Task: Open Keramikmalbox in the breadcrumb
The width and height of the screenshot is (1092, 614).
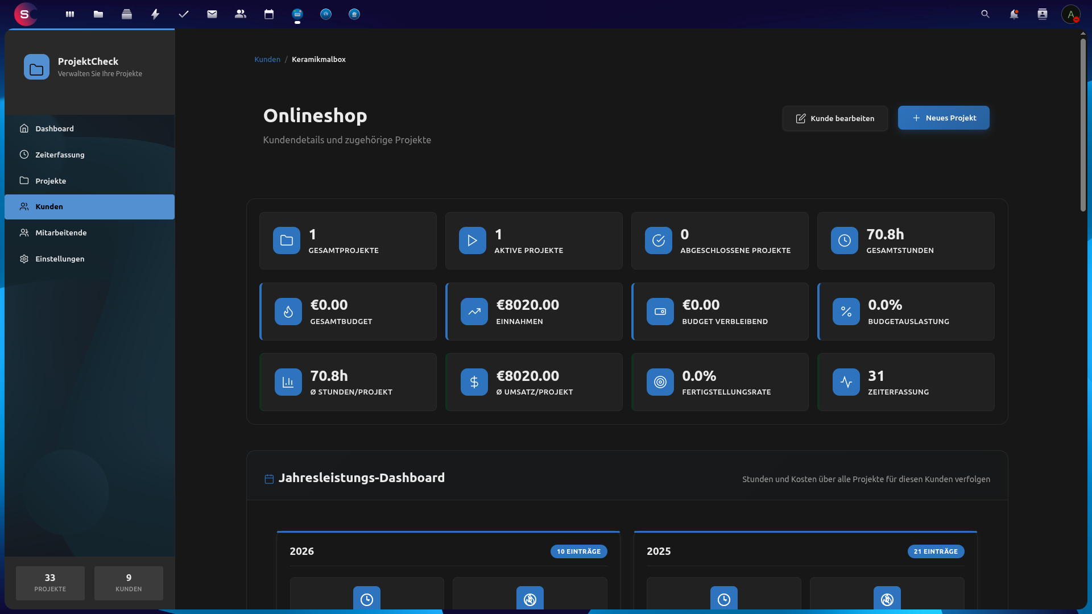Action: pos(318,59)
